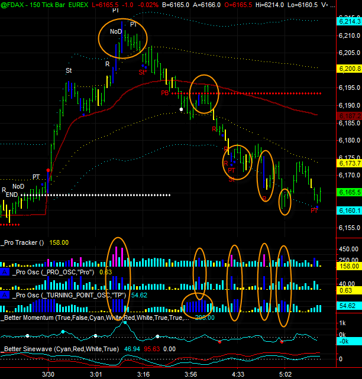Click the 3:56 time axis label
The width and height of the screenshot is (362, 379).
tap(191, 374)
